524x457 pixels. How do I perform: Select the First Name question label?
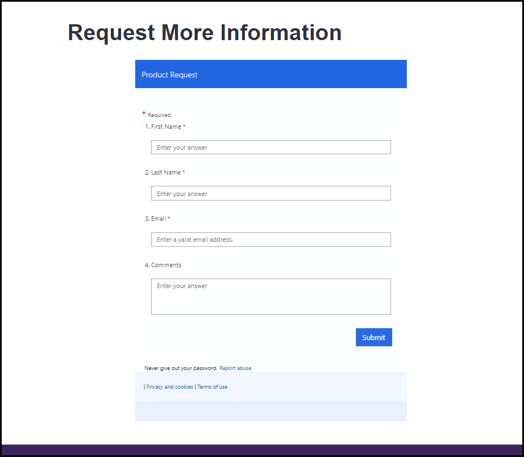[x=166, y=127]
